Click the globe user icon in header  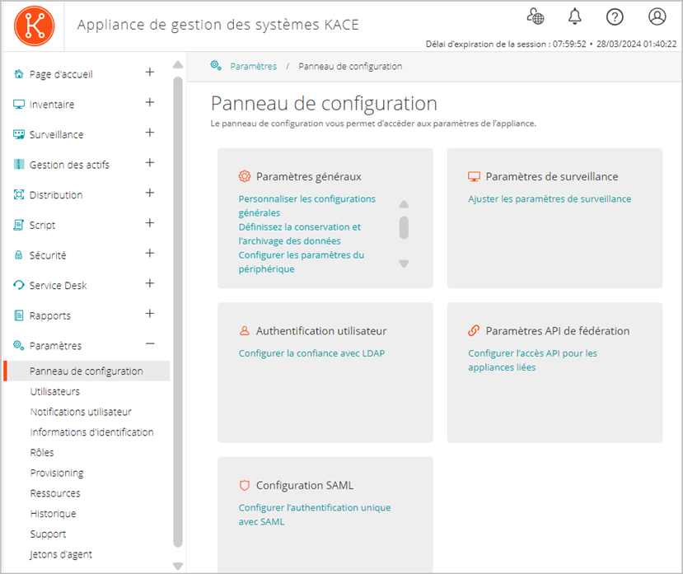tap(536, 16)
